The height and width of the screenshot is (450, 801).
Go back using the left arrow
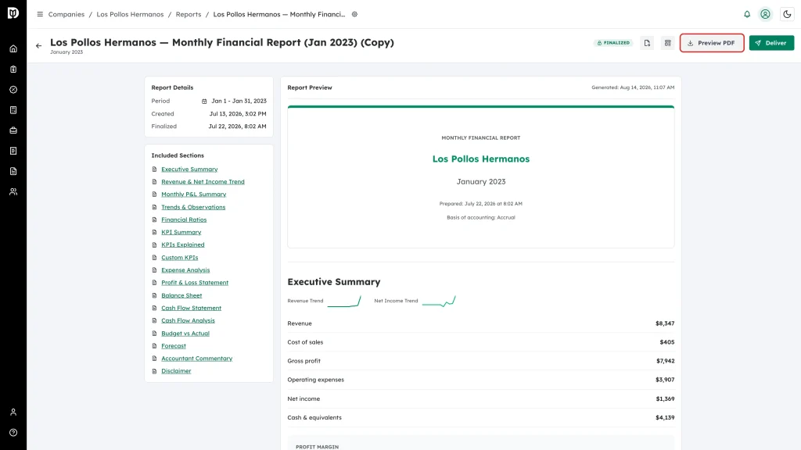click(x=39, y=46)
